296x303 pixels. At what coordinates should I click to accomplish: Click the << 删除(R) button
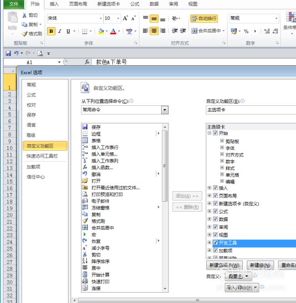[187, 207]
